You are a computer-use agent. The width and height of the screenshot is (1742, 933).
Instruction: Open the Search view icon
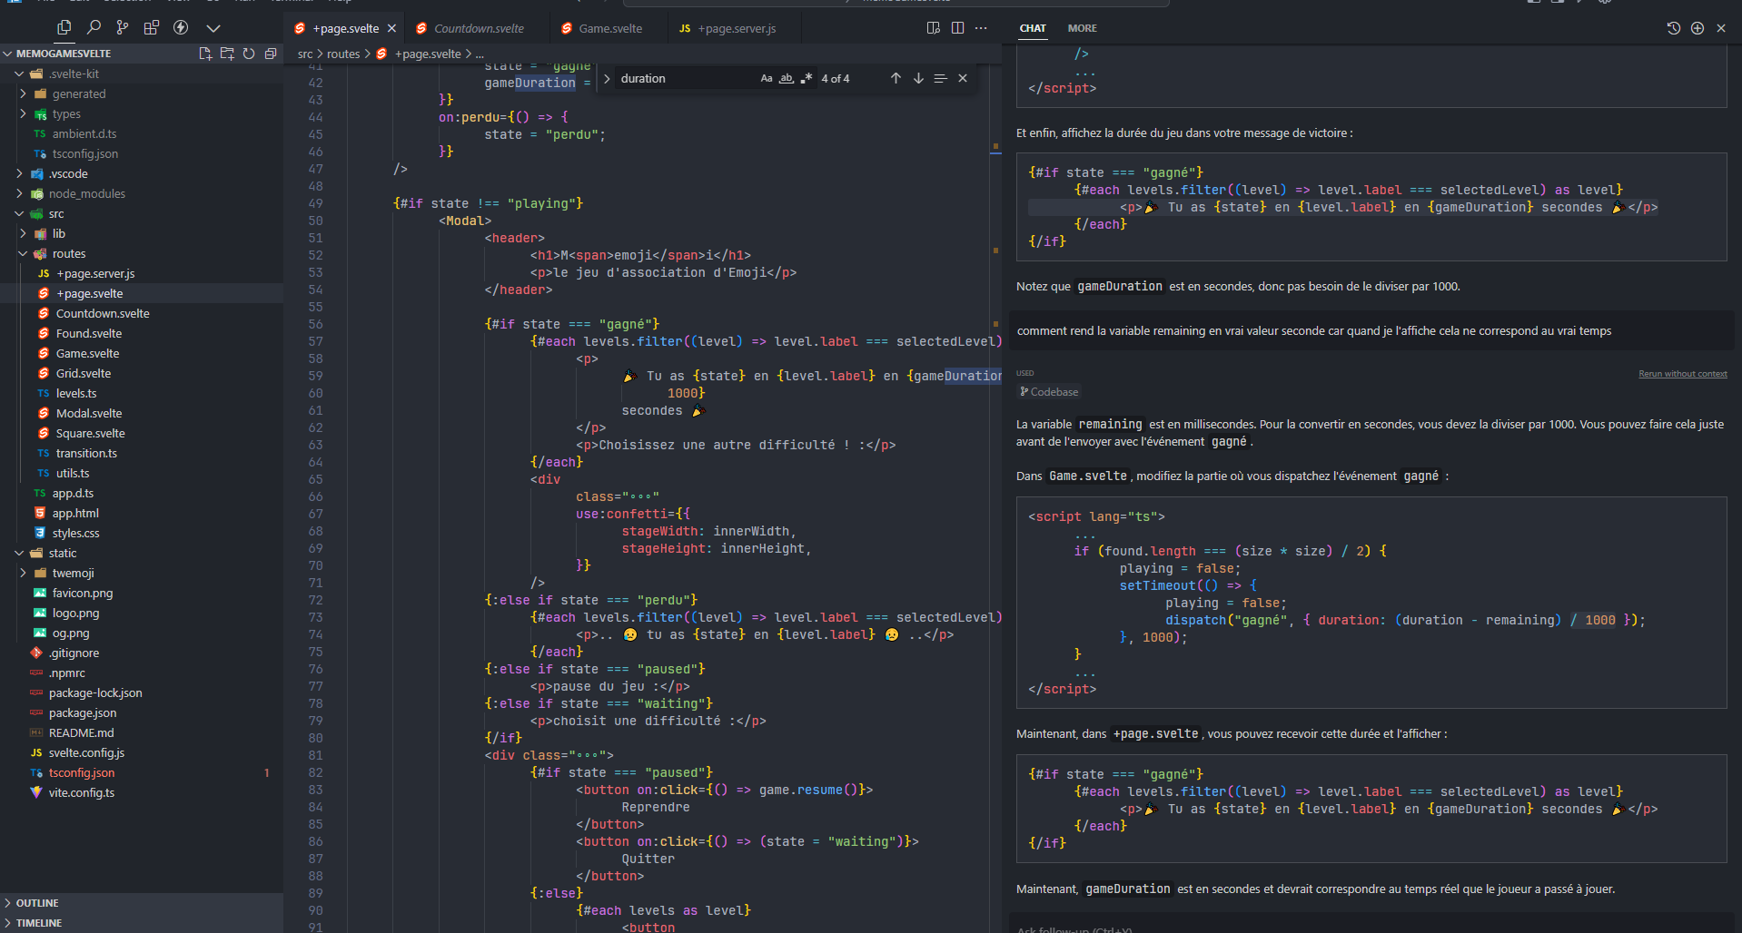click(x=94, y=28)
